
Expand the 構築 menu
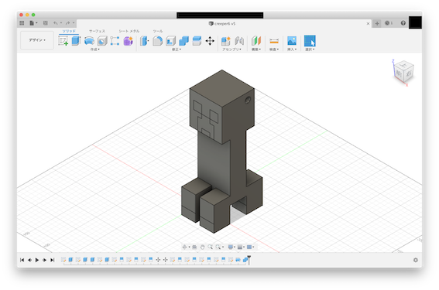click(x=256, y=49)
